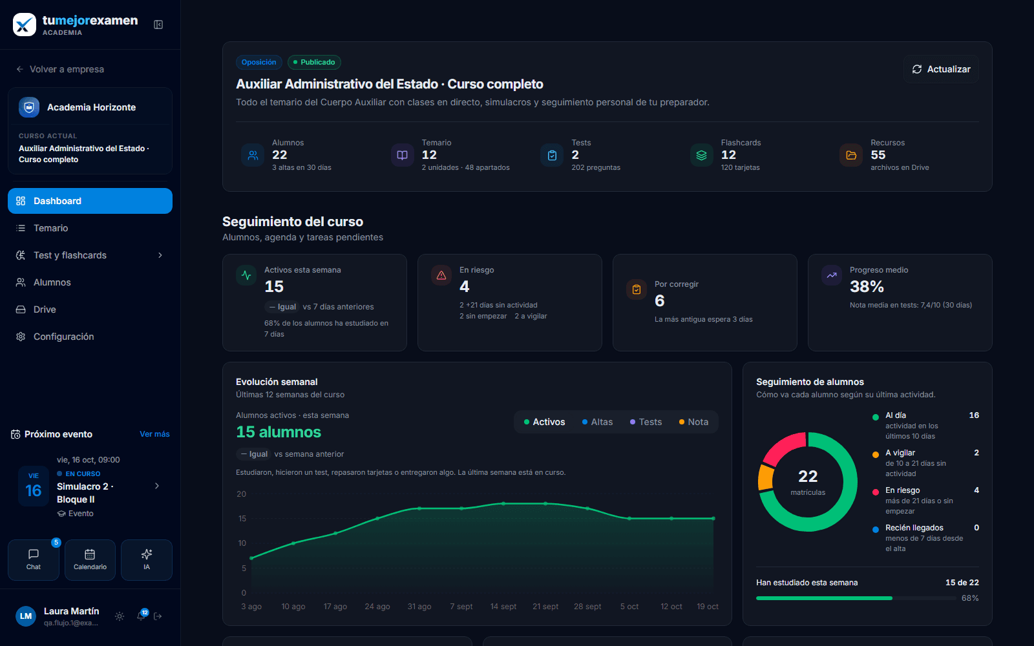Screen dimensions: 1034x646
Task: Click the theme toggle sun icon
Action: [120, 616]
